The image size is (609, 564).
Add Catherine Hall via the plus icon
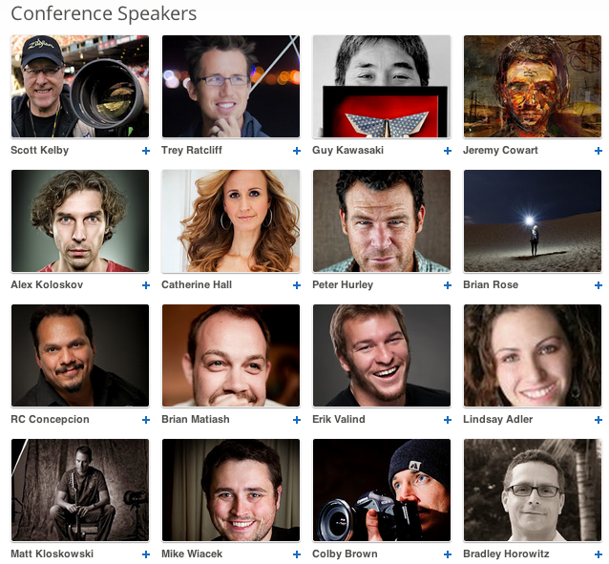click(297, 285)
